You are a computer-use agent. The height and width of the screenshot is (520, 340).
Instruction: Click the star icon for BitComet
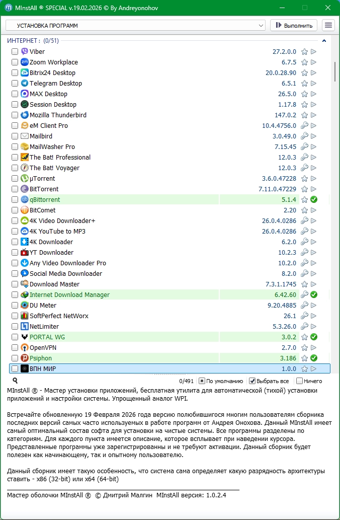coord(304,210)
